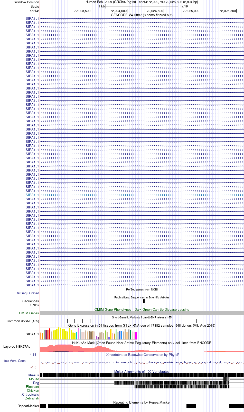Click the Mouse species label
The image size is (244, 412).
point(34,379)
